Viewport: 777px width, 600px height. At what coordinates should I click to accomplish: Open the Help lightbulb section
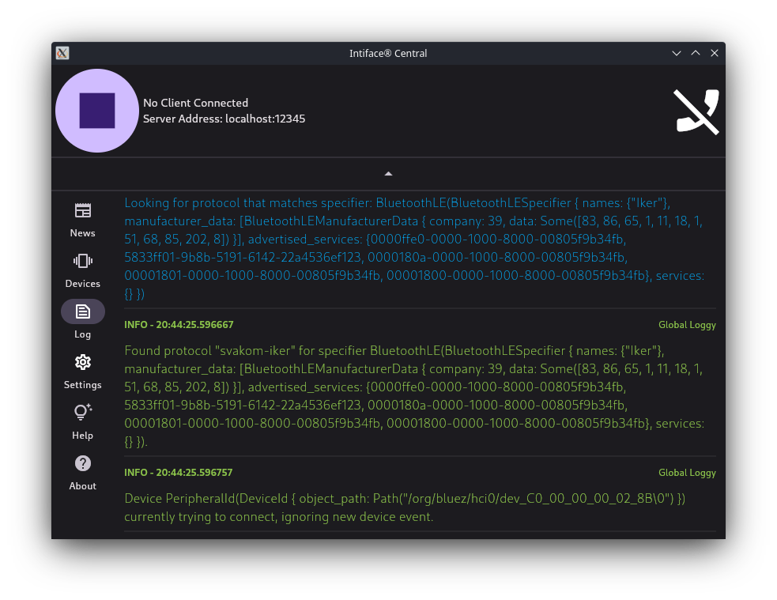click(x=83, y=422)
